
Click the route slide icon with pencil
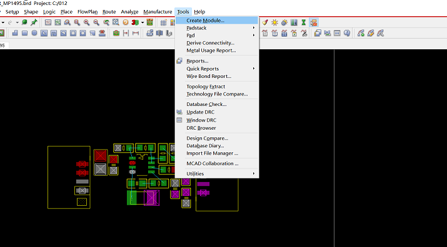(371, 33)
